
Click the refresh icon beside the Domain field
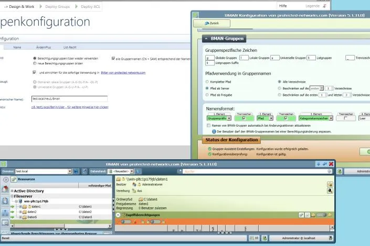(76, 171)
